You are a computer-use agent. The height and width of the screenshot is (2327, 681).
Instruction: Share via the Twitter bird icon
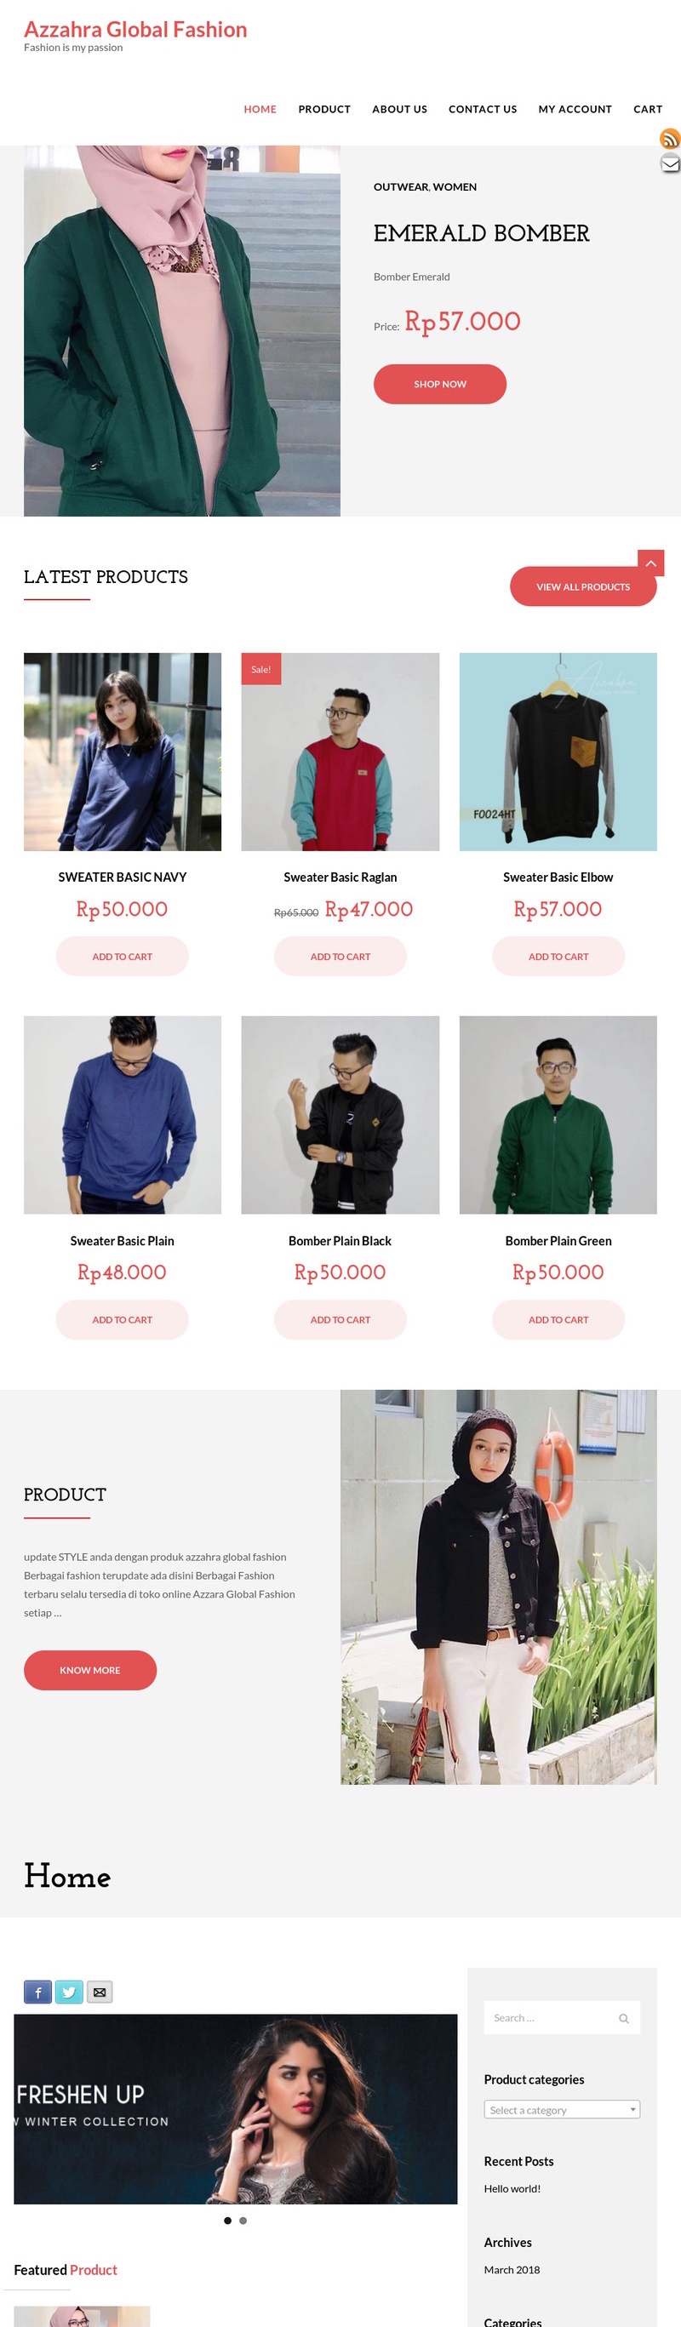tap(69, 1992)
